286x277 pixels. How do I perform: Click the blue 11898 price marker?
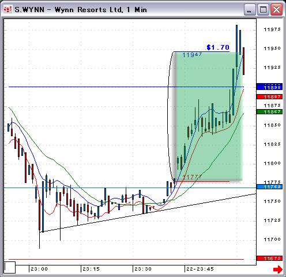click(x=269, y=87)
